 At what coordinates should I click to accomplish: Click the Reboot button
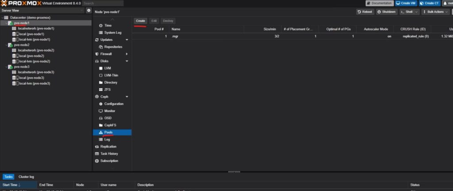[365, 12]
